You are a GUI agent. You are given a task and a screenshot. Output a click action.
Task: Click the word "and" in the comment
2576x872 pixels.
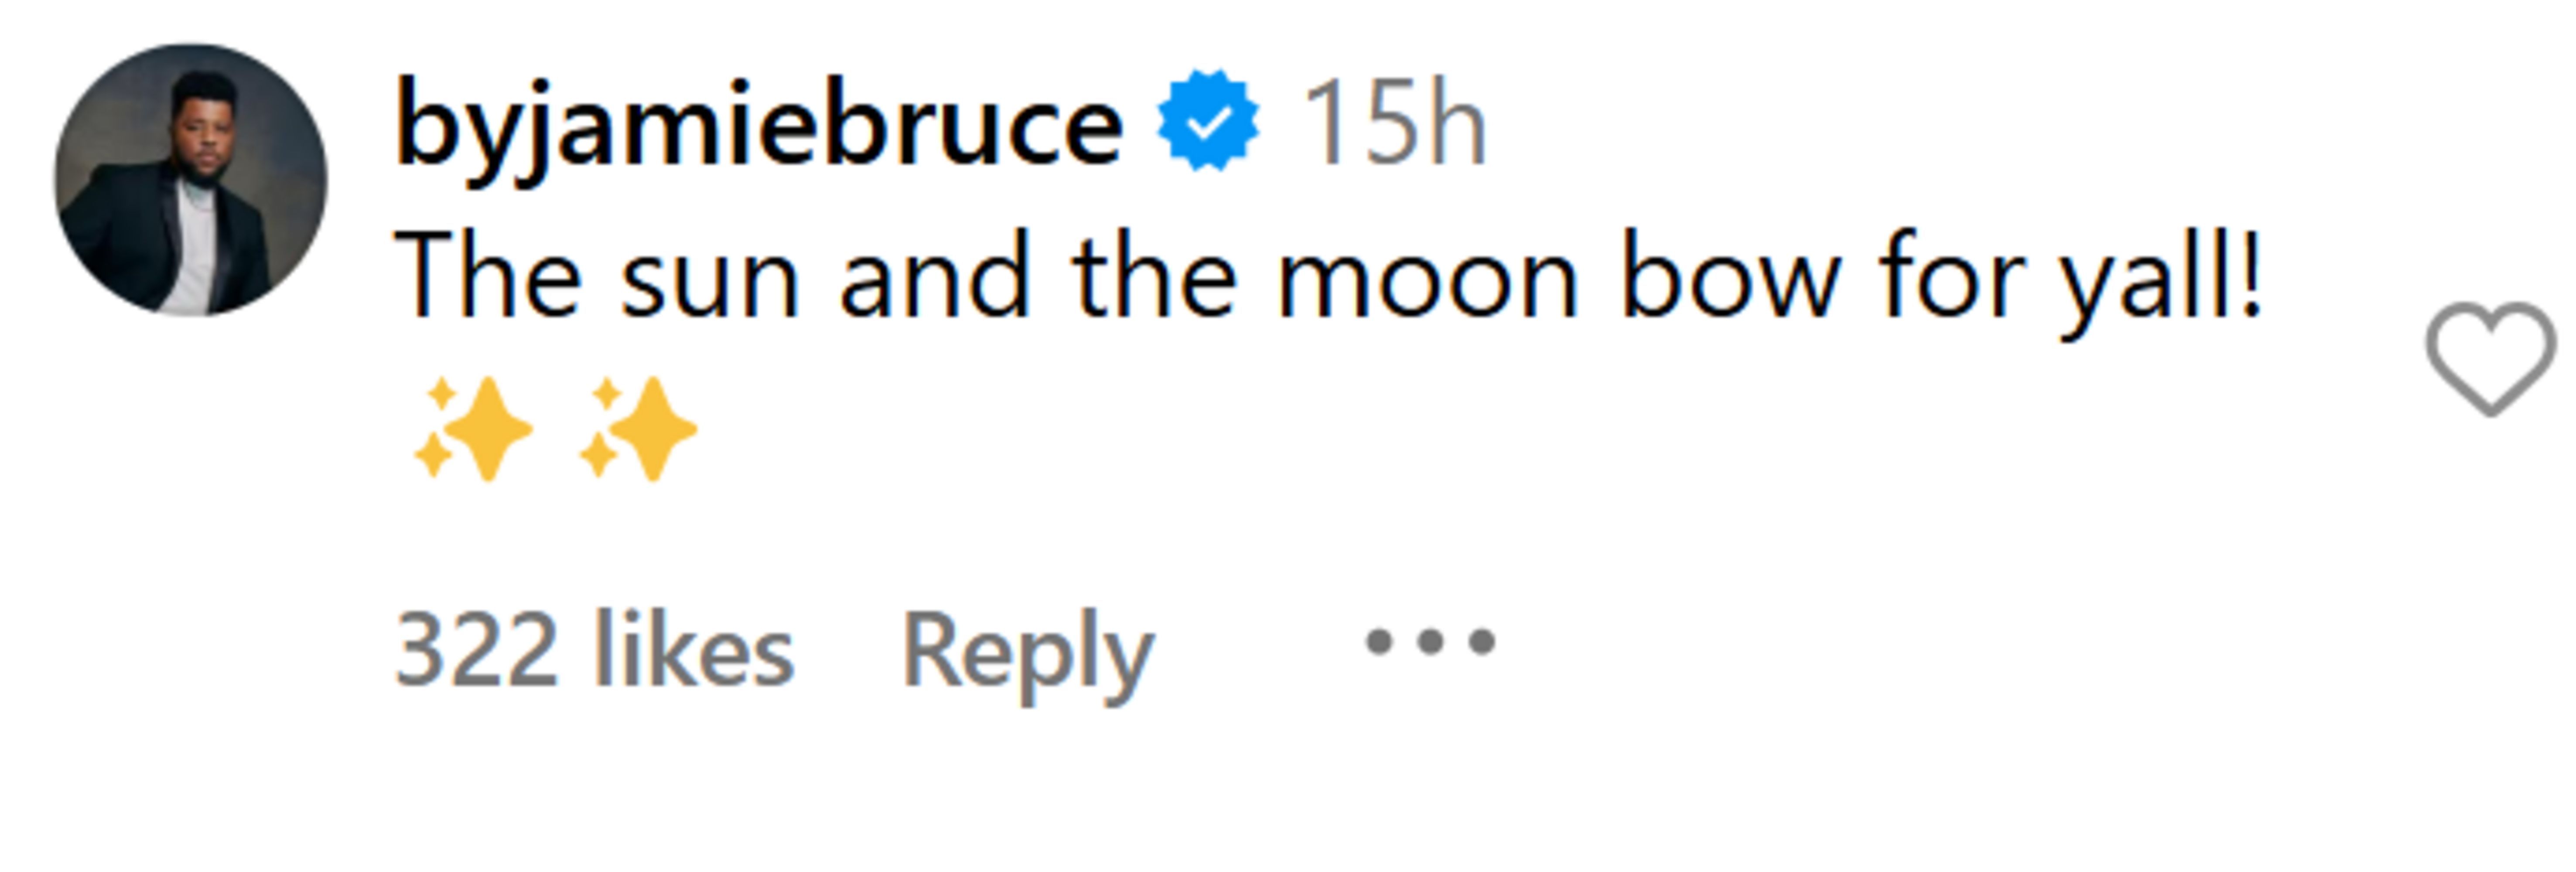pyautogui.click(x=934, y=277)
